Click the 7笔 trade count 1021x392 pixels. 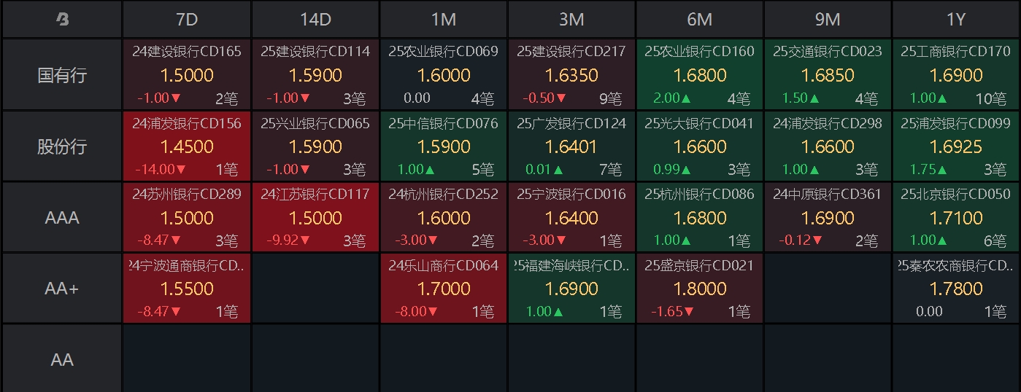(610, 170)
